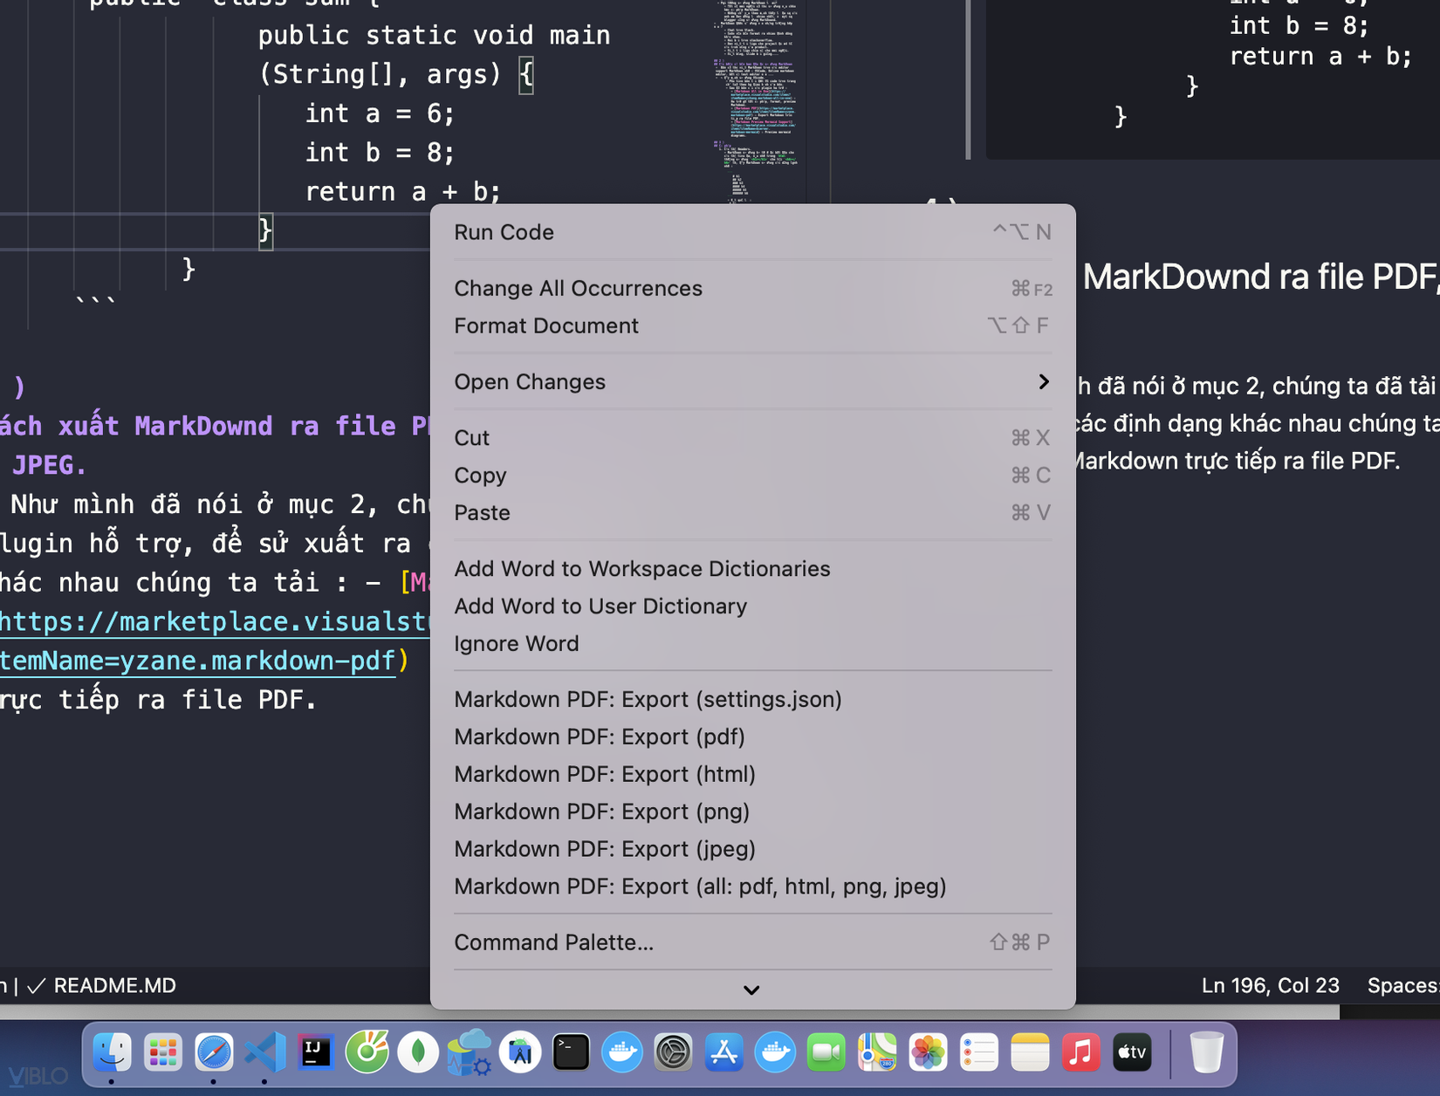Click the Spaces indentation status bar item
The height and width of the screenshot is (1096, 1440).
(1403, 985)
